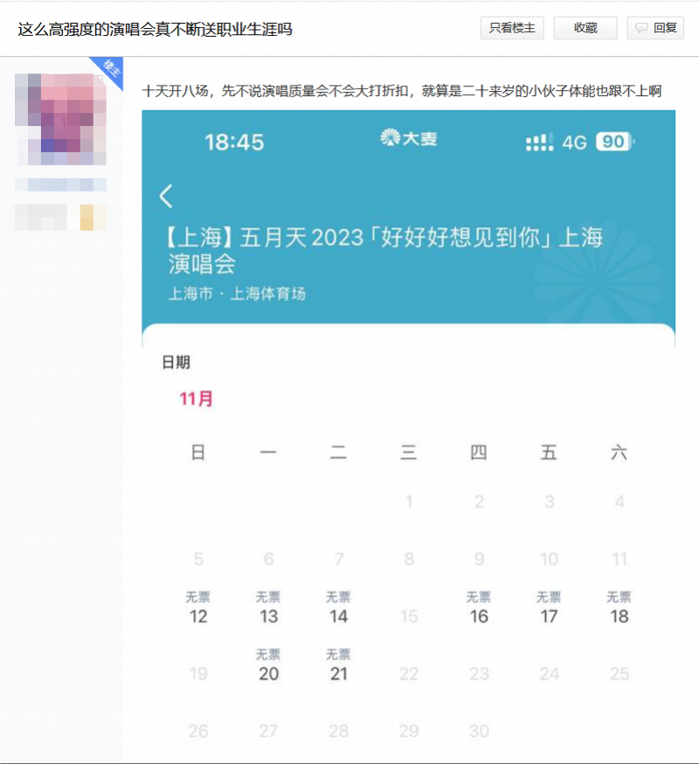Viewport: 699px width, 764px height.
Task: Select the 11月 month tab
Action: (196, 399)
